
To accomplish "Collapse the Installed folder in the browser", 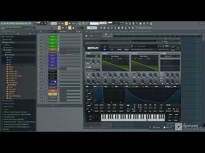I will point(9,50).
